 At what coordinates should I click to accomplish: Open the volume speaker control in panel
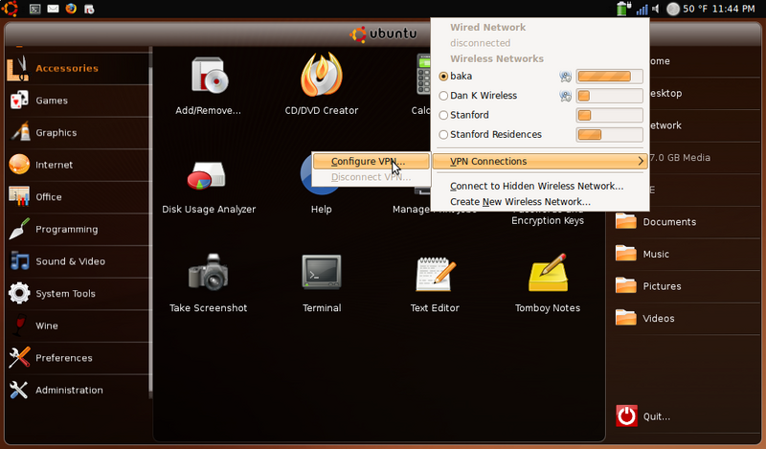(656, 9)
